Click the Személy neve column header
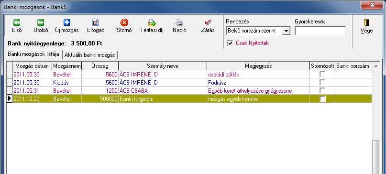This screenshot has width=386, height=174. click(x=163, y=65)
